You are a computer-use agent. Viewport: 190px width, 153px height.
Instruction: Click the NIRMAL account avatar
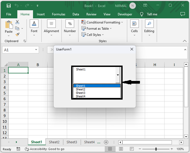pos(133,6)
